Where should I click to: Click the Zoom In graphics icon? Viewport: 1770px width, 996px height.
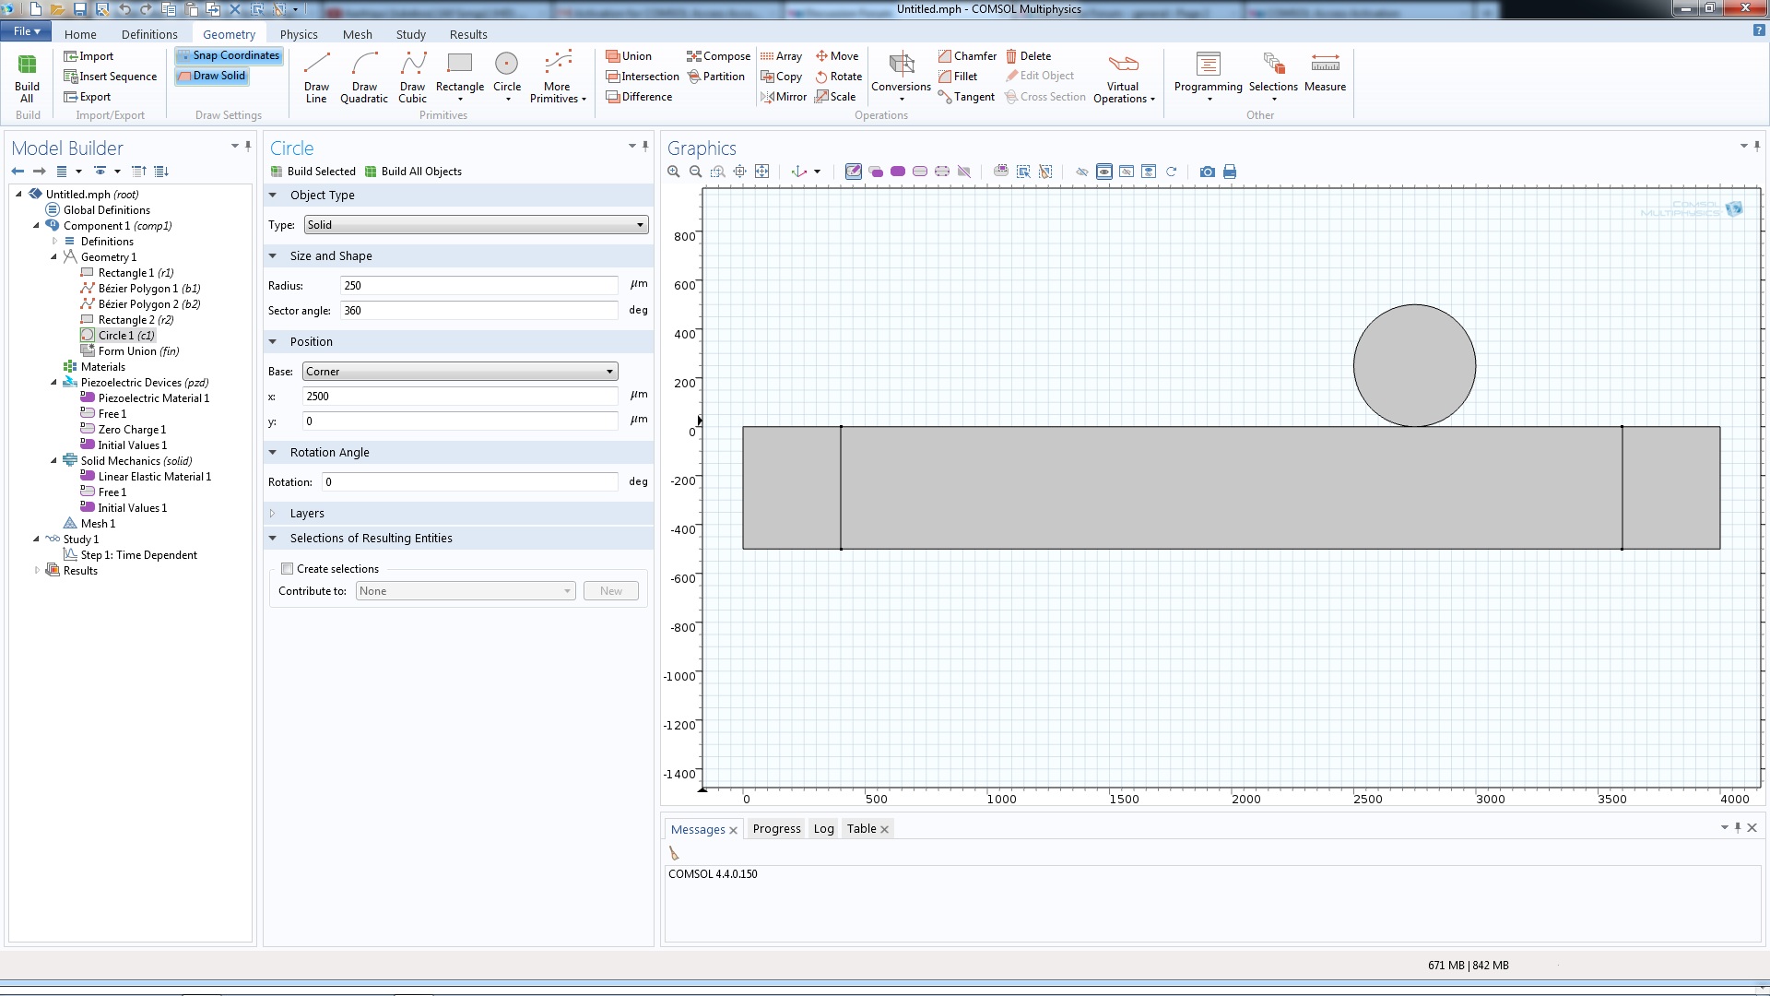click(x=674, y=172)
